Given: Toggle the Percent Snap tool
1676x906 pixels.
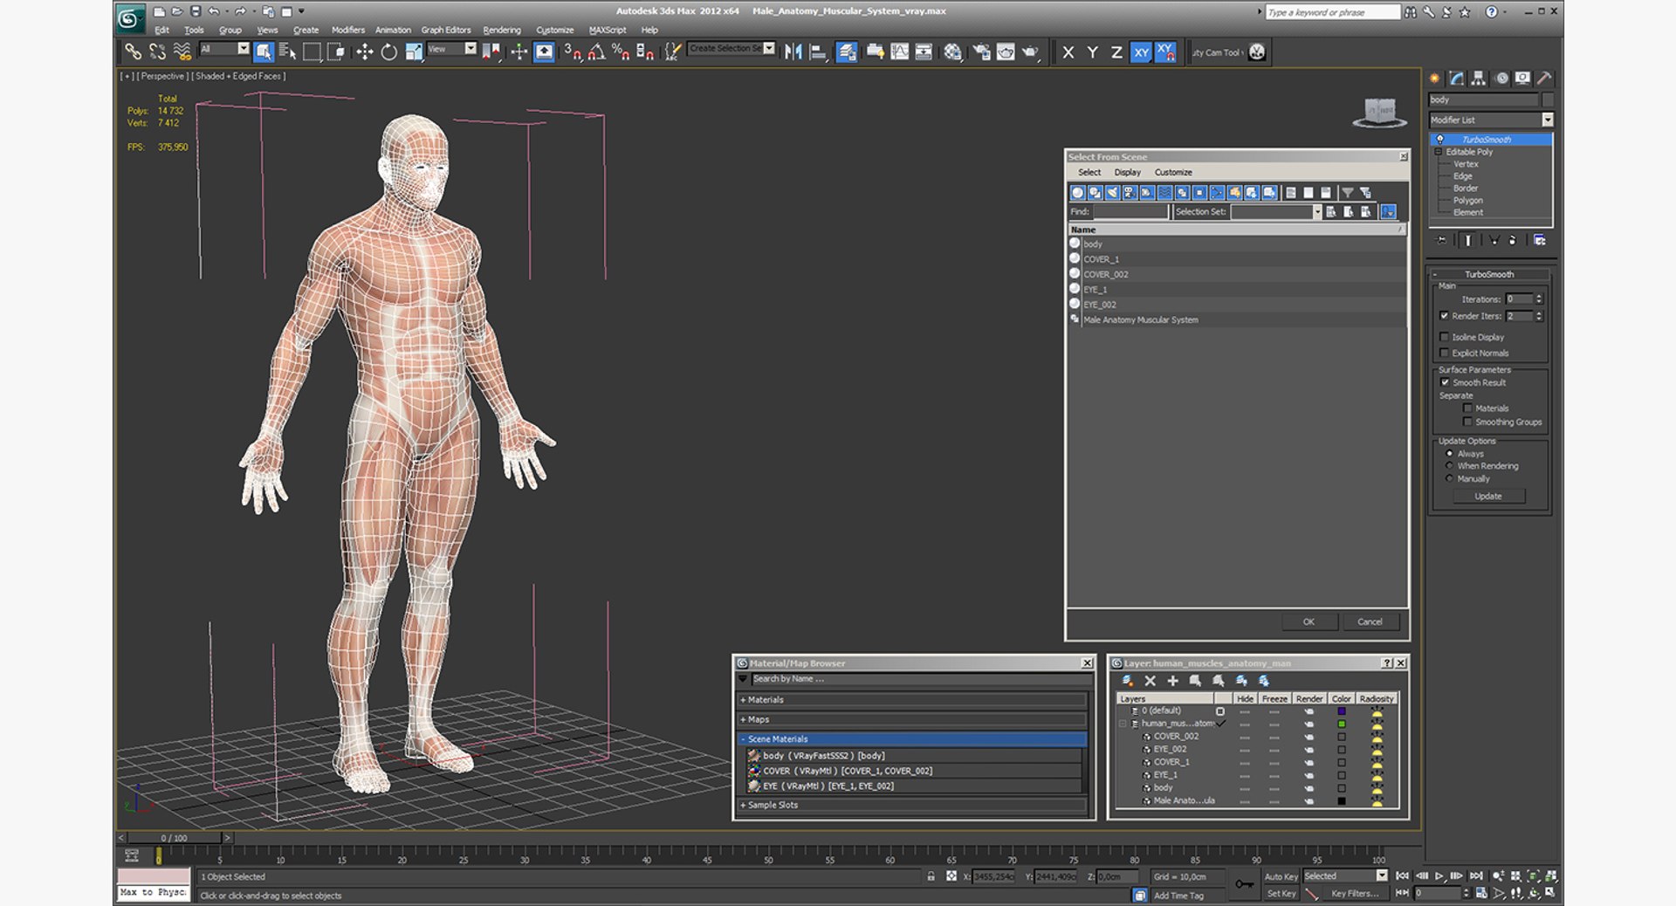Looking at the screenshot, I should 621,52.
